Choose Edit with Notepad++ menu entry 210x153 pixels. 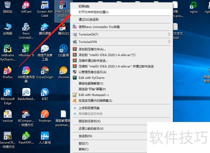(x=121, y=95)
